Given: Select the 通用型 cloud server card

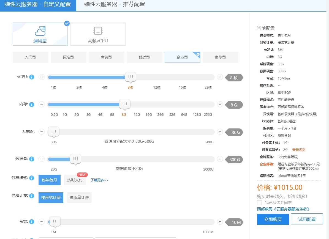Looking at the screenshot, I should coord(40,34).
